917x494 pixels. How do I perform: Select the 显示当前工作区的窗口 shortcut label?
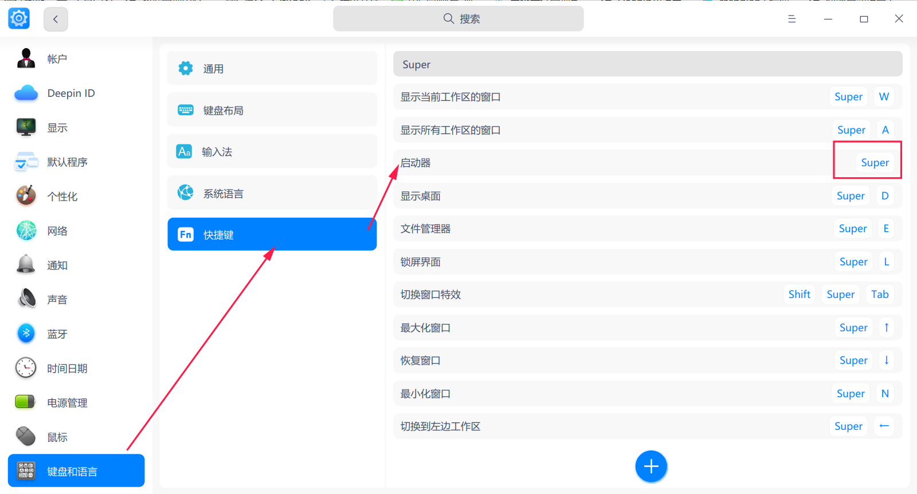tap(450, 97)
